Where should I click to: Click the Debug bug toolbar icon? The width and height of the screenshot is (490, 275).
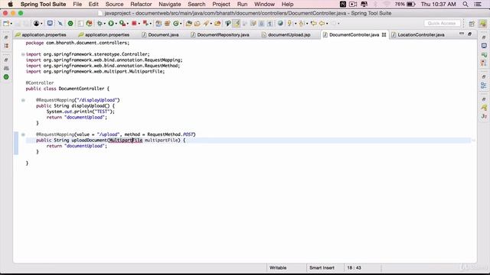point(100,24)
